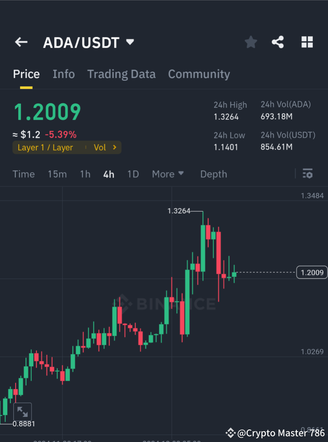This screenshot has height=442, width=328.
Task: Star ADA/USDT to add it to favorites
Action: tap(250, 42)
